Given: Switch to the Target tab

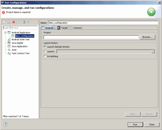Looking at the screenshot, I should coord(63,28).
